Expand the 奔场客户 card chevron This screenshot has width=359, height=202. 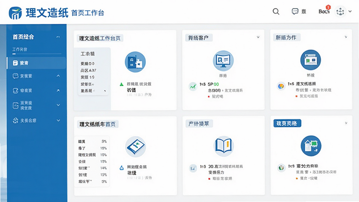(x=258, y=37)
